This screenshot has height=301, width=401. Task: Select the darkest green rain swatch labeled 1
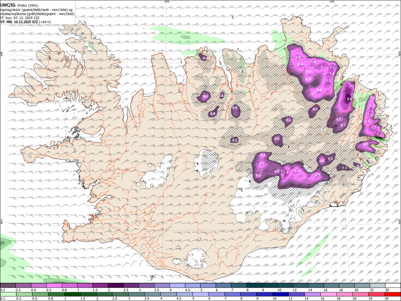[x=73, y=294]
